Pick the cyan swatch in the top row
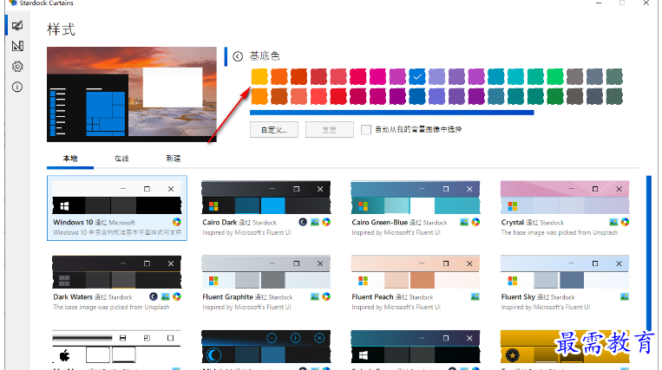 click(515, 77)
